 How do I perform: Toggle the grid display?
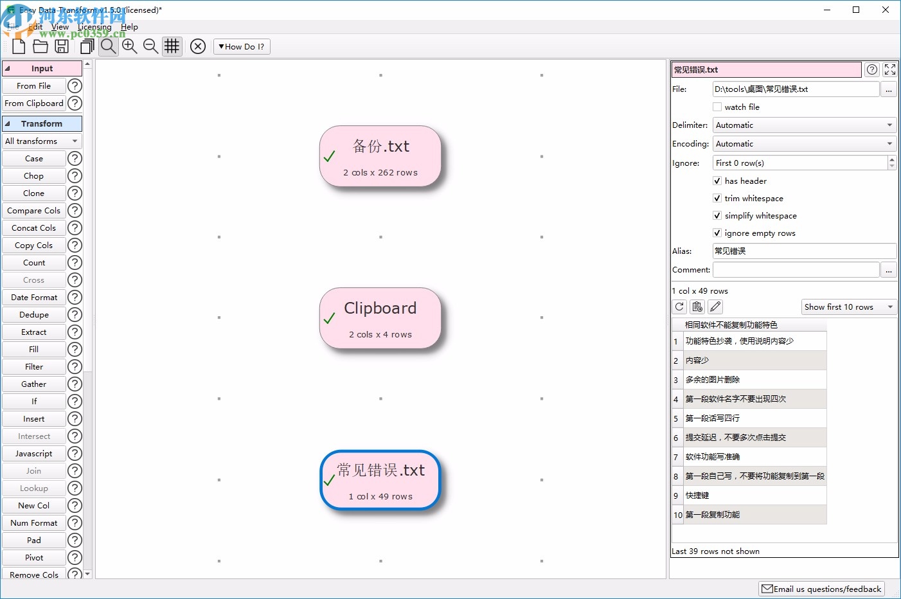click(172, 46)
